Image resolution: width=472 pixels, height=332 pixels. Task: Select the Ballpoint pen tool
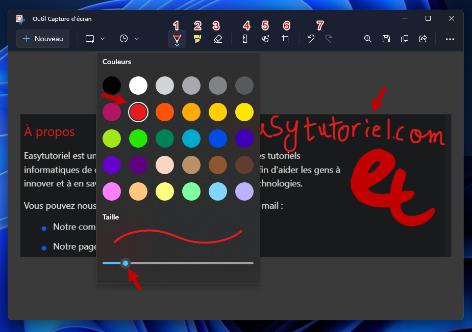pyautogui.click(x=177, y=39)
